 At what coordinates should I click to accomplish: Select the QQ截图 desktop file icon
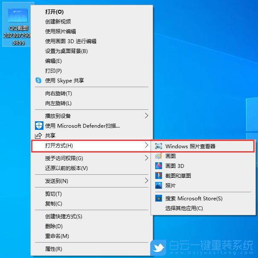[18, 25]
